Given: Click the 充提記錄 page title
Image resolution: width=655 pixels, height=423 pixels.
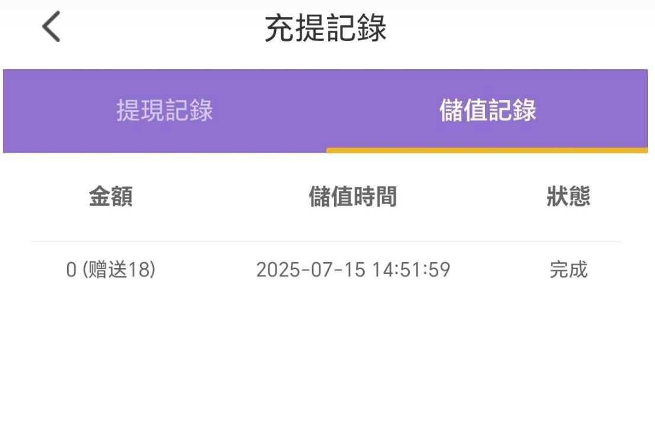Looking at the screenshot, I should coord(325,28).
